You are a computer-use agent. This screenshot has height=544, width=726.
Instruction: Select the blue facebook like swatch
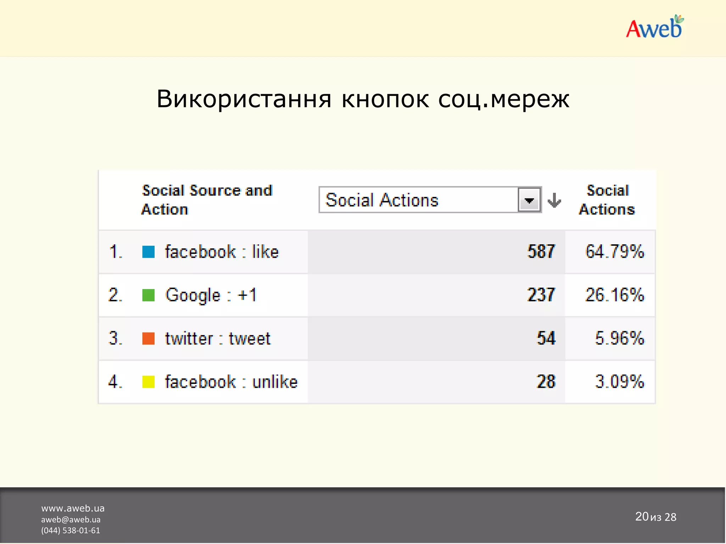[x=148, y=252]
